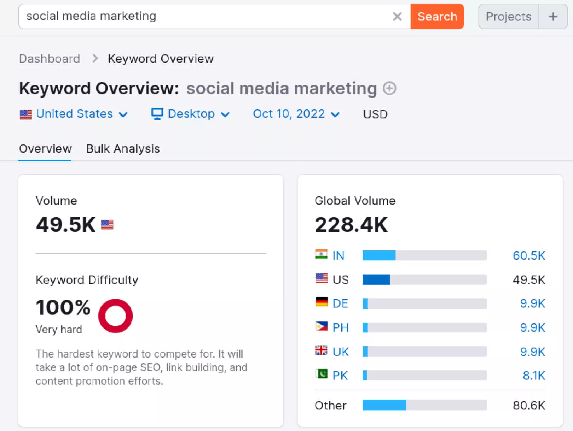Click the red Keyword Difficulty ring
Screen dimensions: 573x431
pos(115,316)
